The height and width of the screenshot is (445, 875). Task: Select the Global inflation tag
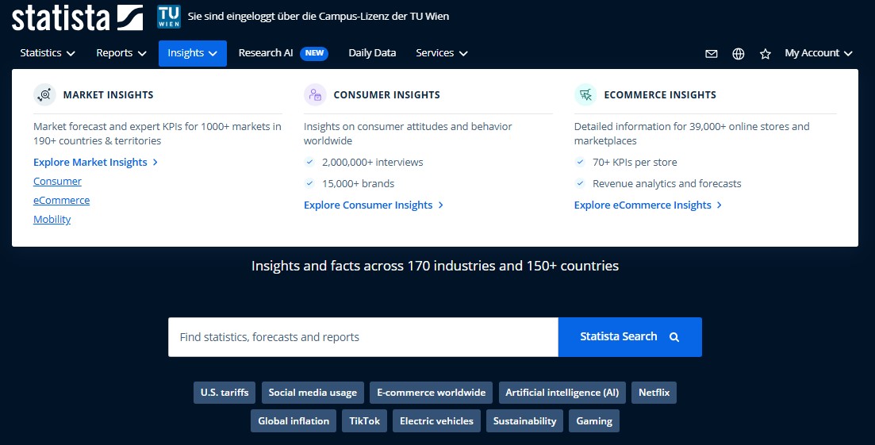pyautogui.click(x=294, y=421)
